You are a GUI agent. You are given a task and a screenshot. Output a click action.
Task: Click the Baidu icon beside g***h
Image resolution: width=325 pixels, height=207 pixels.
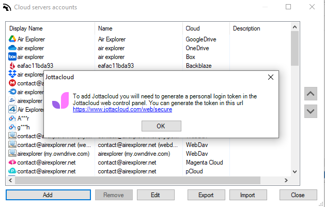[12, 127]
